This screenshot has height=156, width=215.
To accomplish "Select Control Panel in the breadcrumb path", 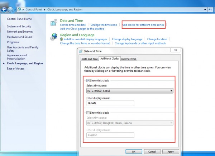I will click(x=34, y=9).
